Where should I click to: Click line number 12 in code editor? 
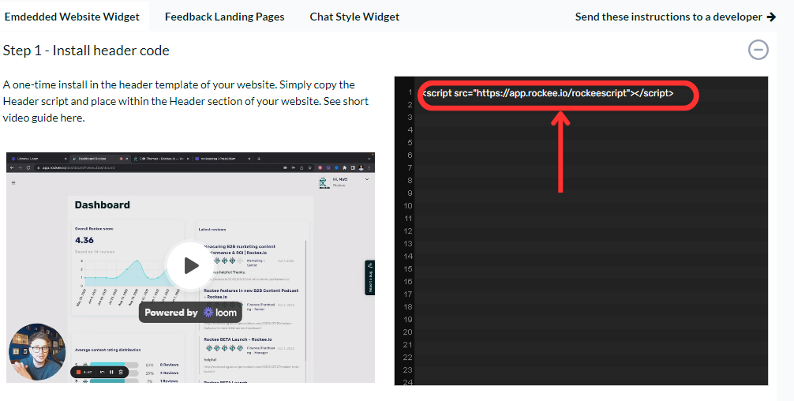pyautogui.click(x=408, y=230)
